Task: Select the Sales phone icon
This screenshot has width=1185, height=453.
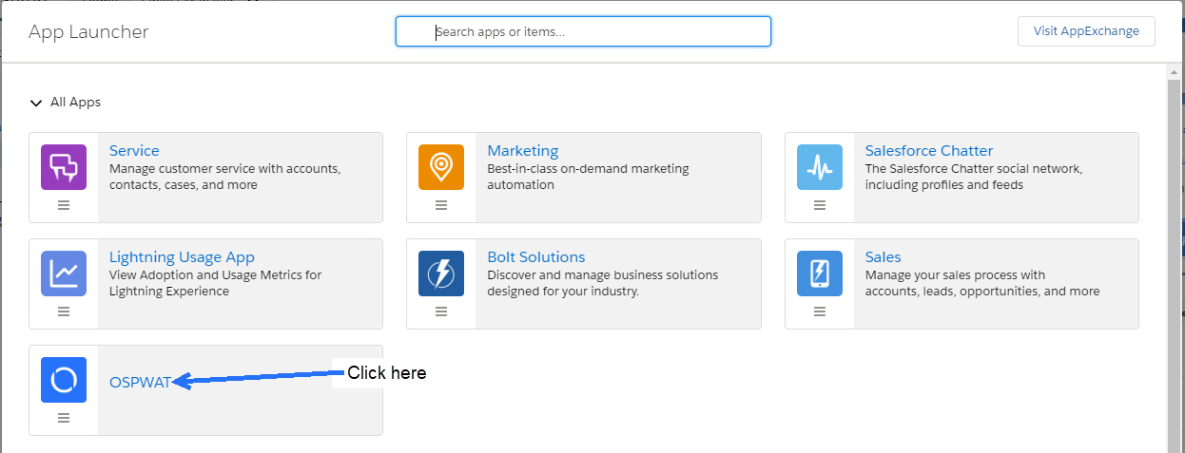Action: point(820,274)
